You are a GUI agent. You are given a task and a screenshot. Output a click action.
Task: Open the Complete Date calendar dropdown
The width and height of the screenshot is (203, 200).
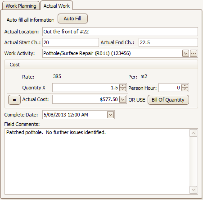click(110, 115)
